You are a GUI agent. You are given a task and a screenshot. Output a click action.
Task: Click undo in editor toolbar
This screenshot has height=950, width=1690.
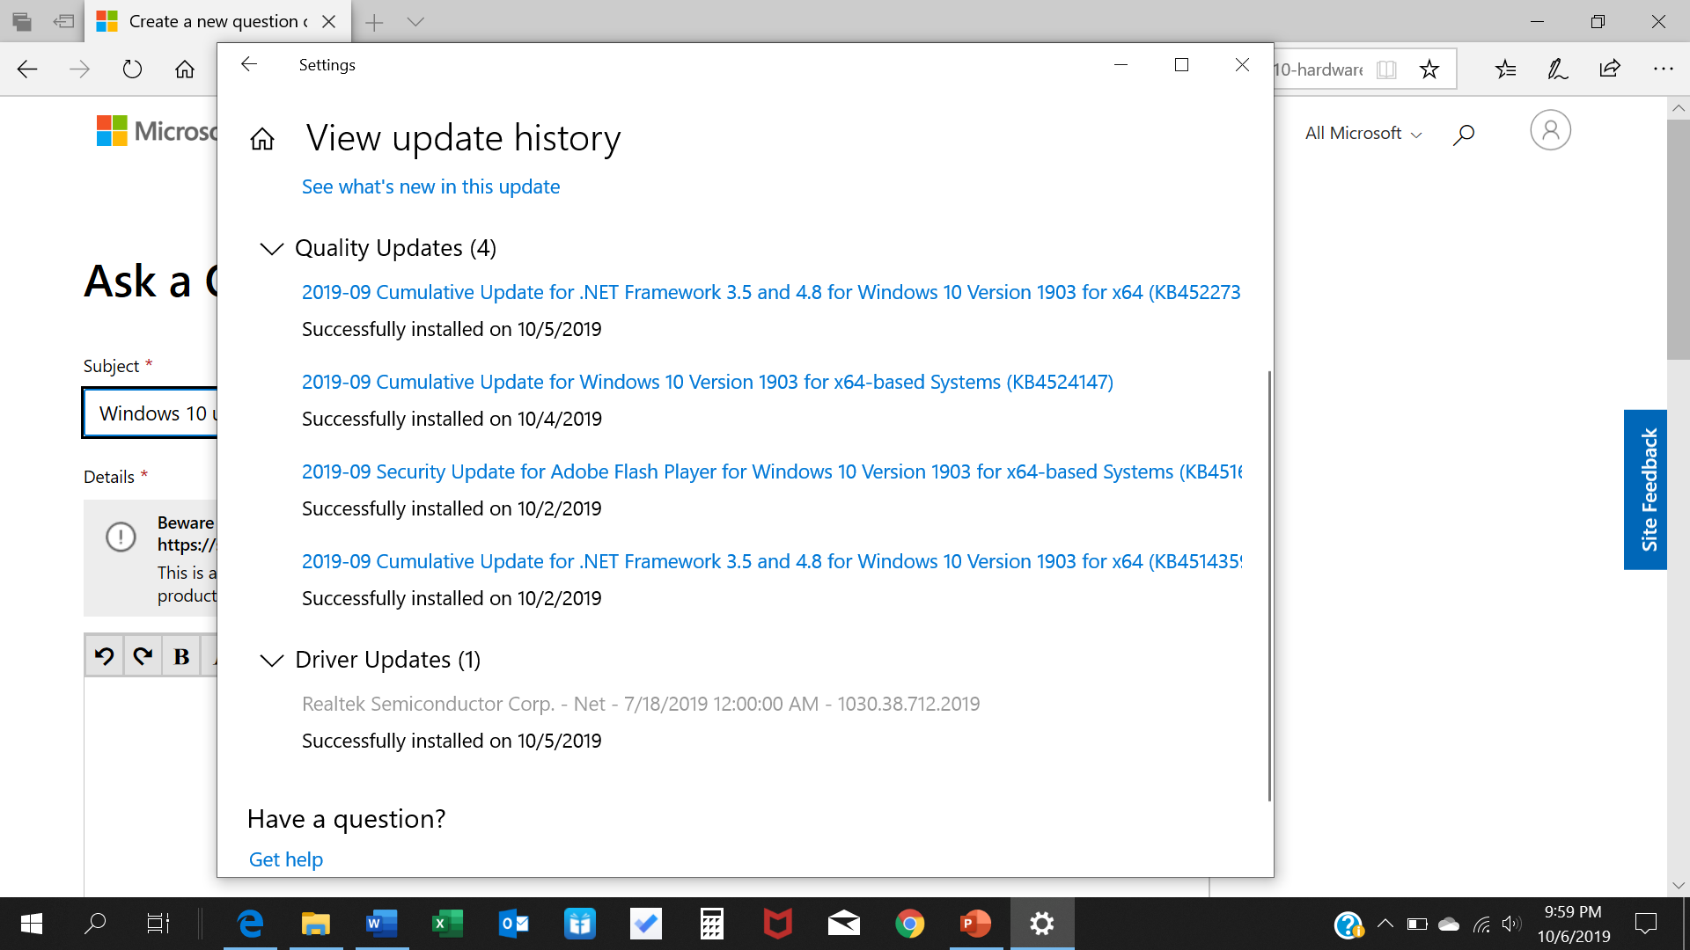click(x=105, y=656)
